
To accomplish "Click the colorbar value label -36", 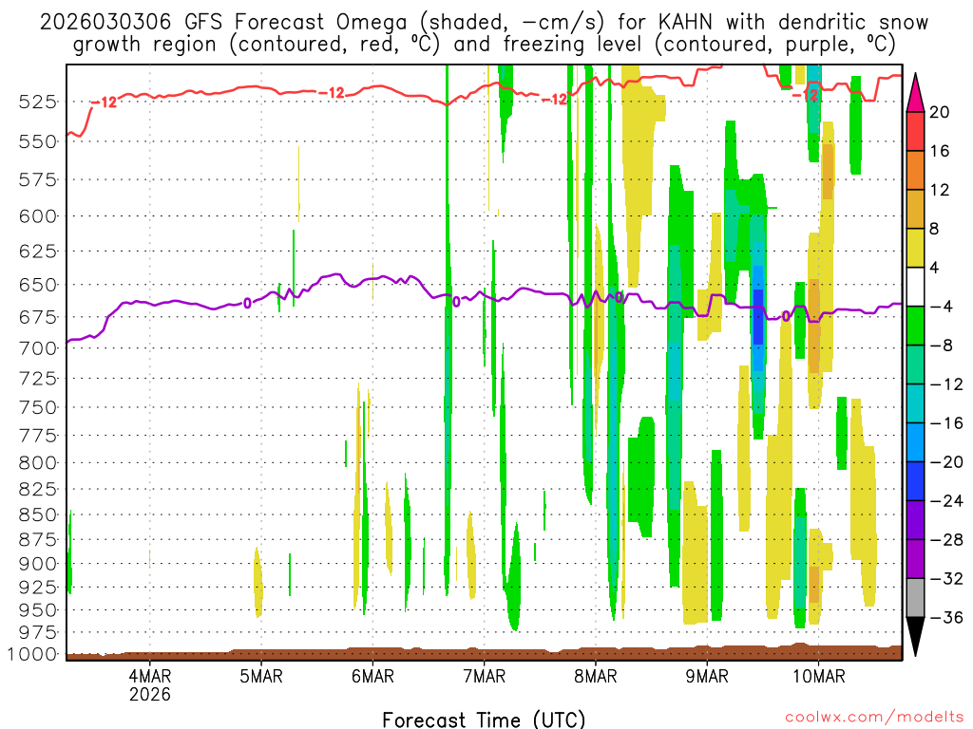I will pyautogui.click(x=946, y=618).
